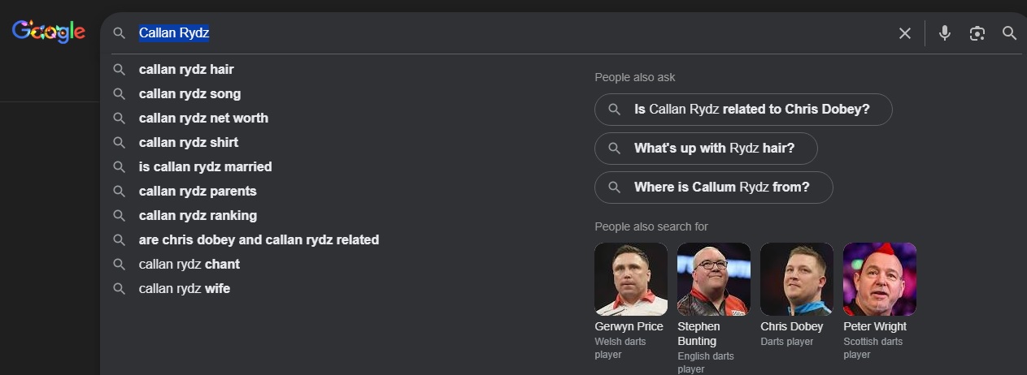Pick the 'callan rydz net worth' suggestion
The height and width of the screenshot is (375, 1027).
203,119
